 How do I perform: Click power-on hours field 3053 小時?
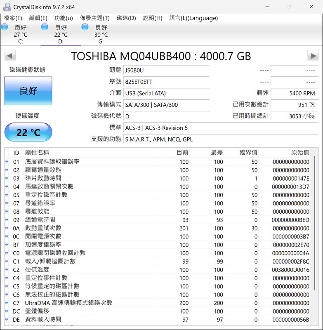click(295, 116)
